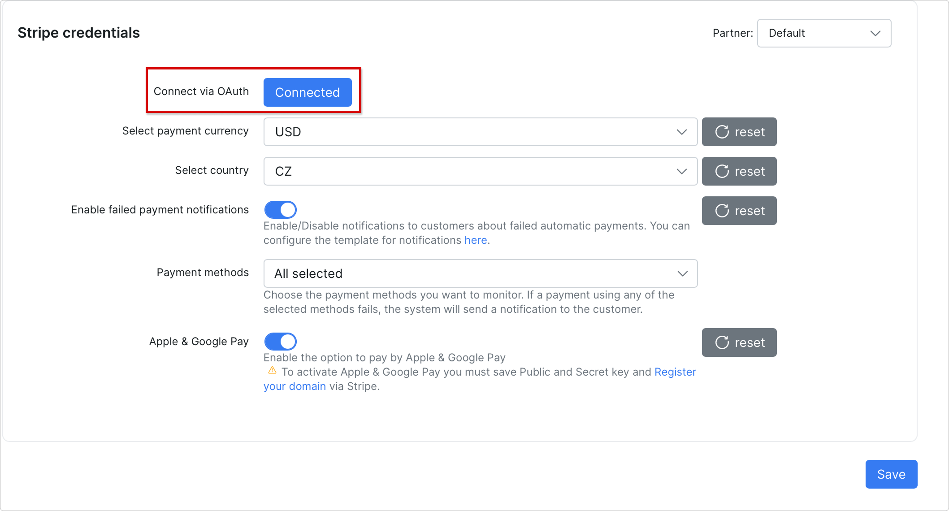Screen dimensions: 949x511
Task: Click the circular arrow on the currency reset button
Action: point(722,132)
